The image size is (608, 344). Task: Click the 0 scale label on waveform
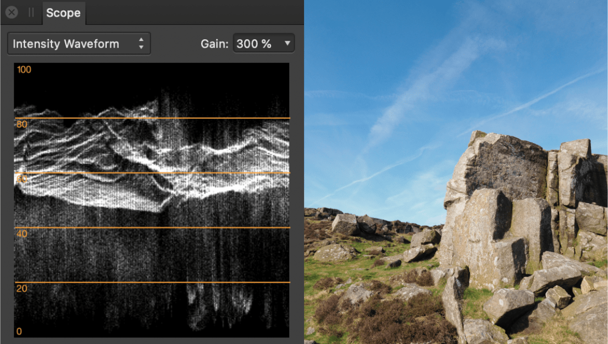(x=19, y=332)
